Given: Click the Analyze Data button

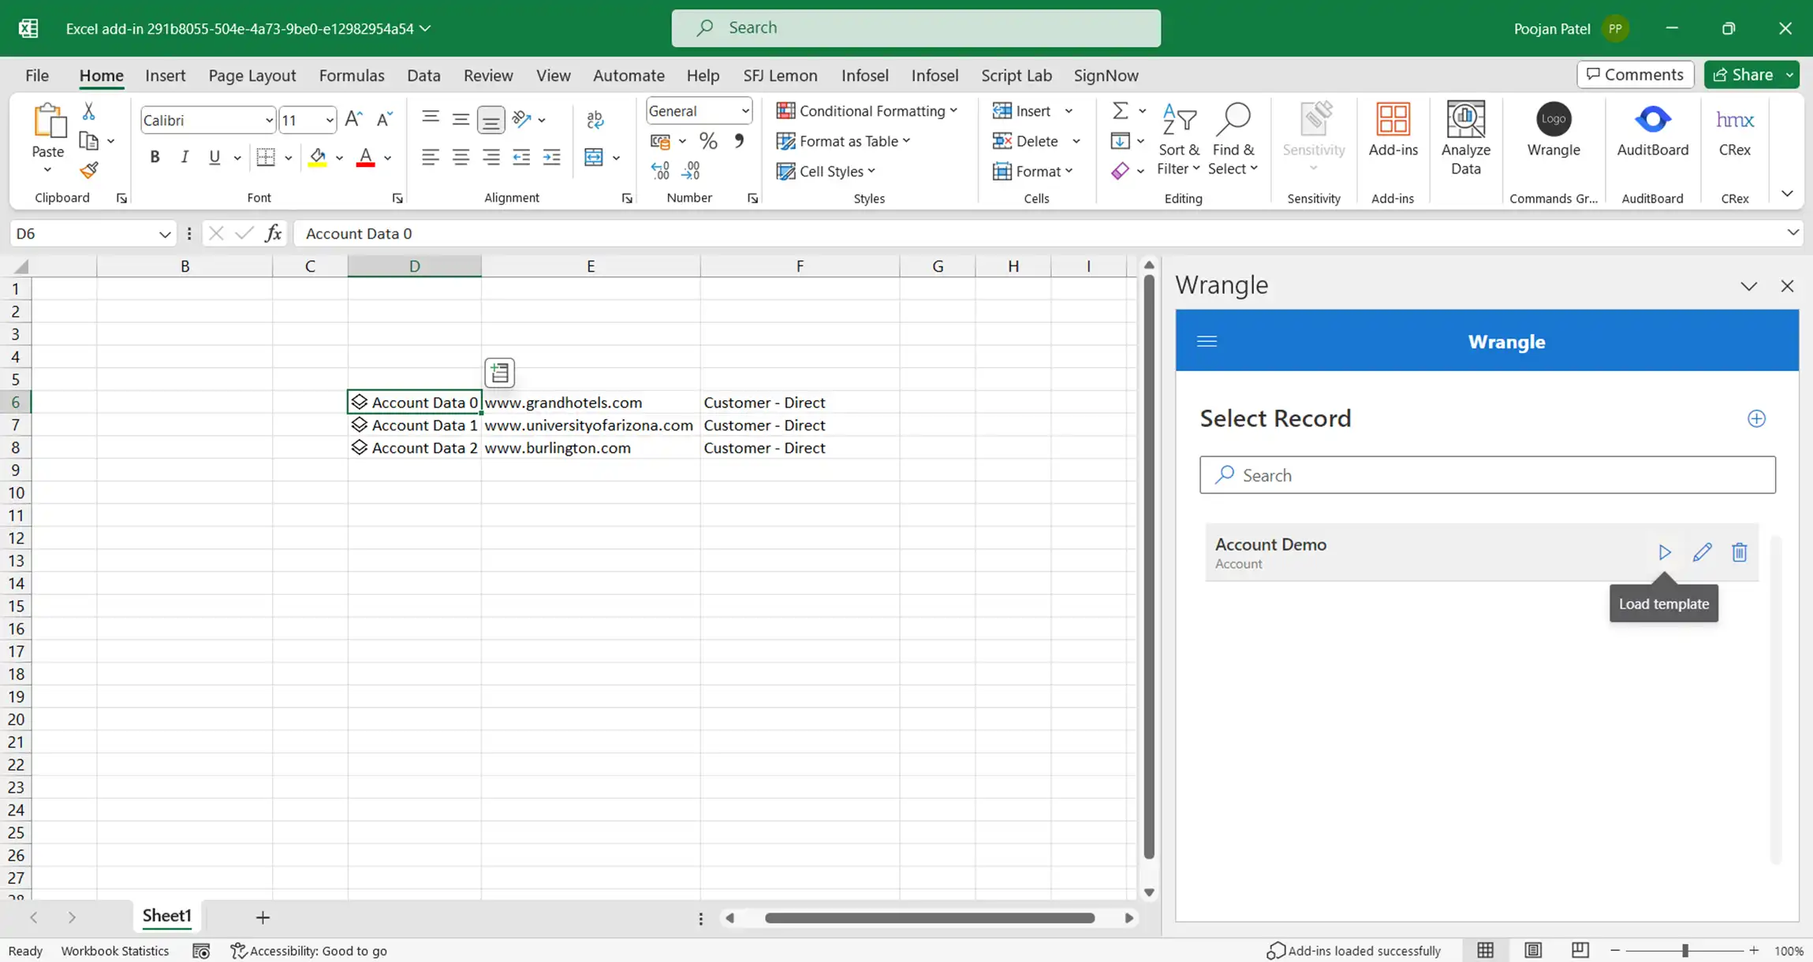Looking at the screenshot, I should [1466, 139].
